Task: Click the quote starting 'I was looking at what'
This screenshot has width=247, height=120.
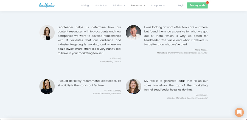Action: click(x=176, y=36)
